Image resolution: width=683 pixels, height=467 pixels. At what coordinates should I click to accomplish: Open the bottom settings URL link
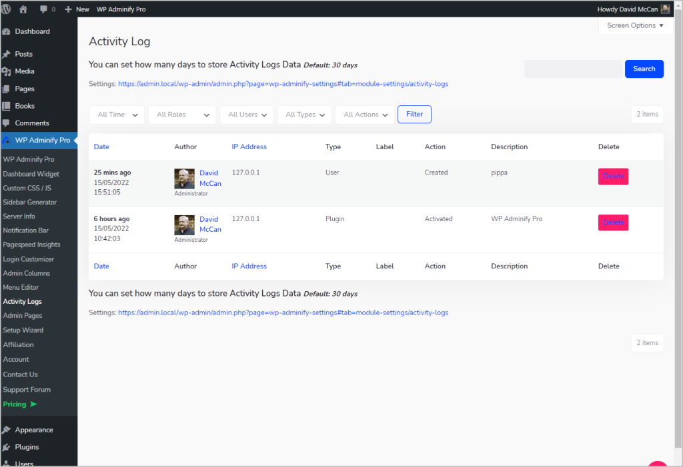pyautogui.click(x=283, y=312)
